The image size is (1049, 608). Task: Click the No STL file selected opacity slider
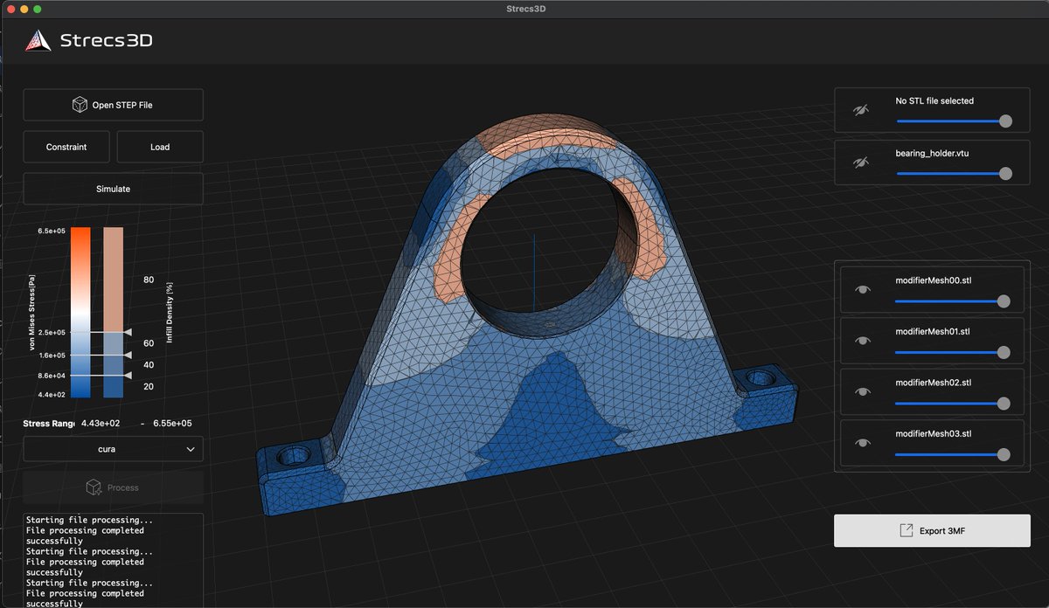[x=954, y=121]
